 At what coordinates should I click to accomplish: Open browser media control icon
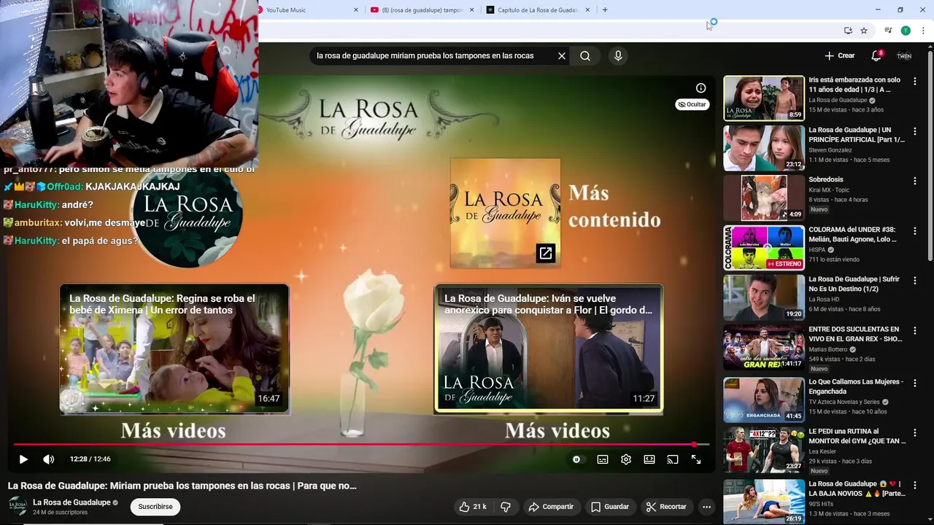coord(888,31)
